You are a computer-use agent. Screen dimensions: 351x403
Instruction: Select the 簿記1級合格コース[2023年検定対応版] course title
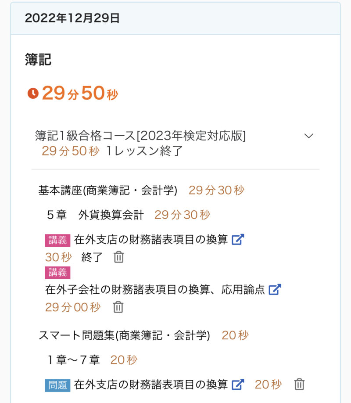(140, 136)
